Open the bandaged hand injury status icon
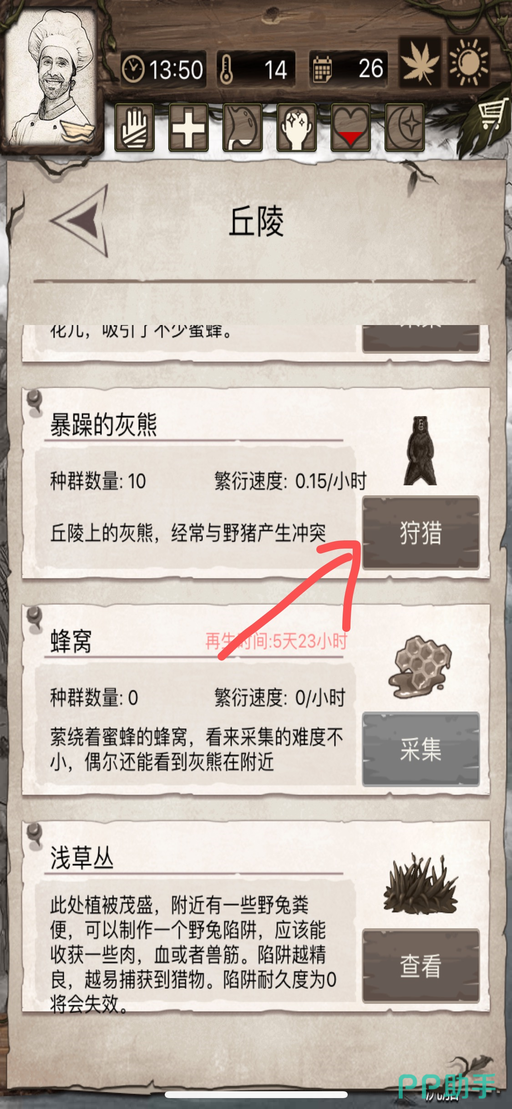 click(134, 127)
